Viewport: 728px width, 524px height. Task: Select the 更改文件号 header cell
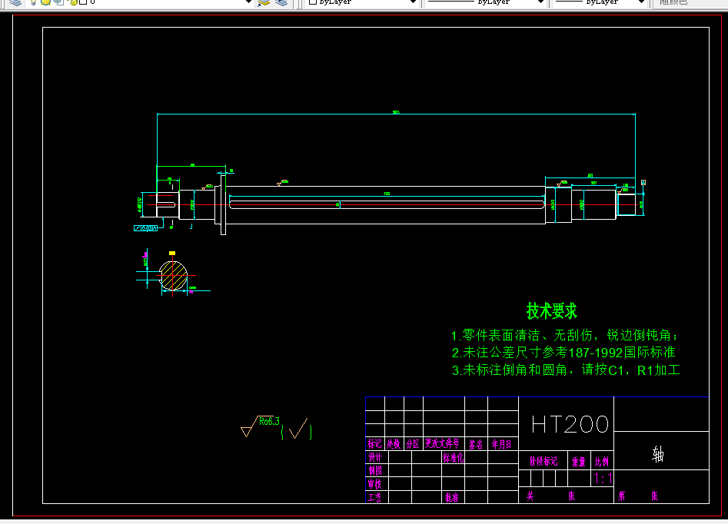[x=443, y=443]
